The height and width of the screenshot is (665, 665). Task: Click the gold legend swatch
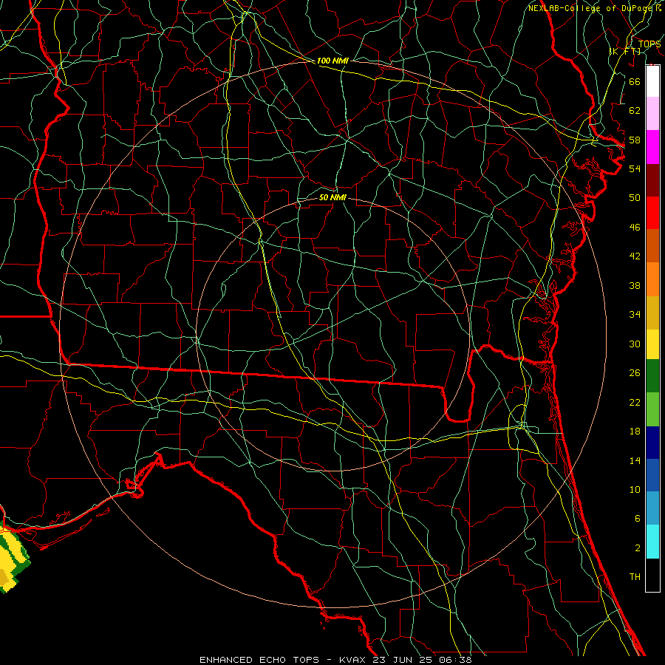pyautogui.click(x=652, y=313)
